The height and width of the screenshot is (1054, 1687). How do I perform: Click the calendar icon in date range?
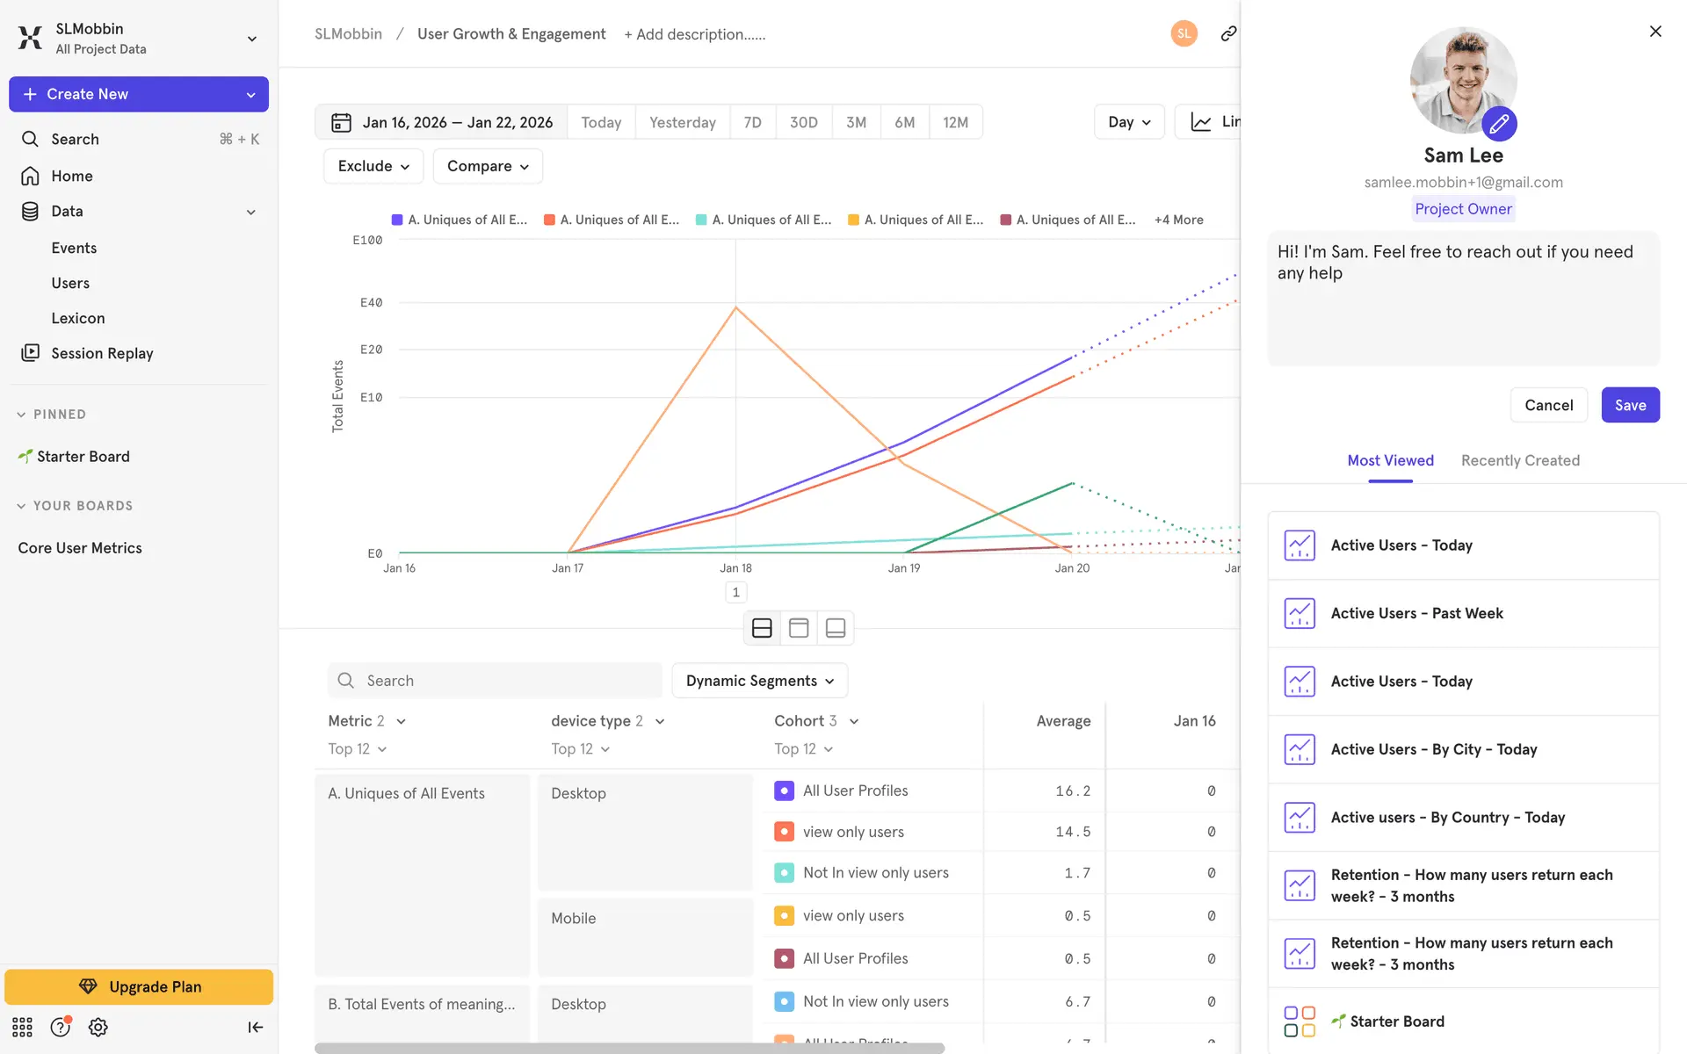point(341,122)
